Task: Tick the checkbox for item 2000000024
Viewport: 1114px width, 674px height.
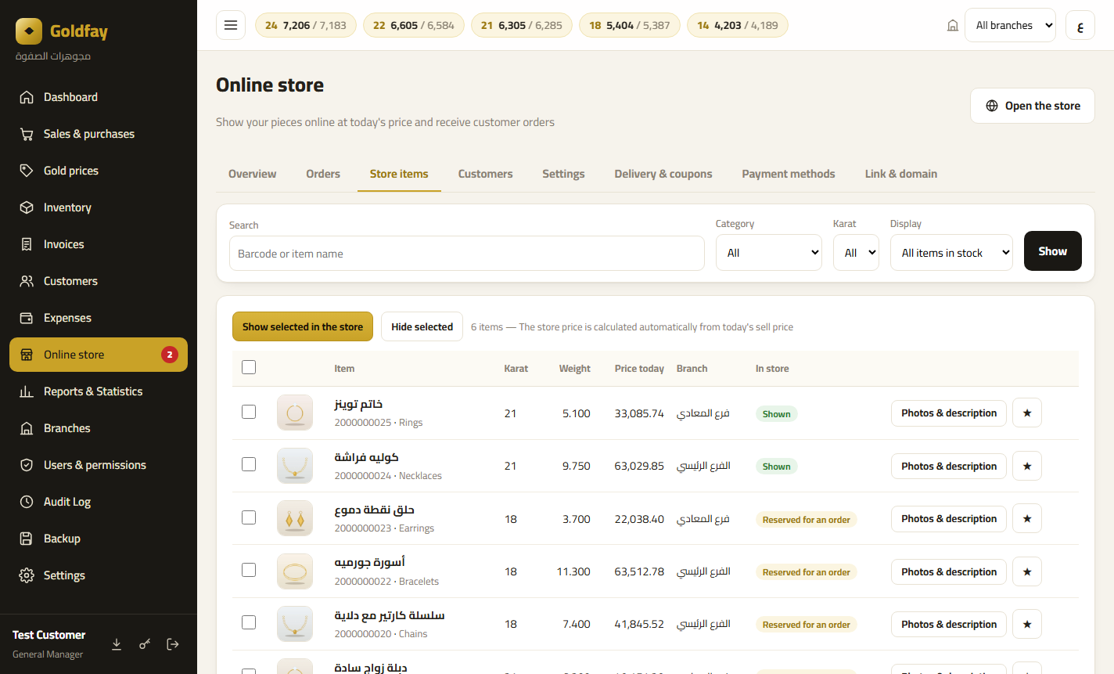Action: pyautogui.click(x=249, y=464)
